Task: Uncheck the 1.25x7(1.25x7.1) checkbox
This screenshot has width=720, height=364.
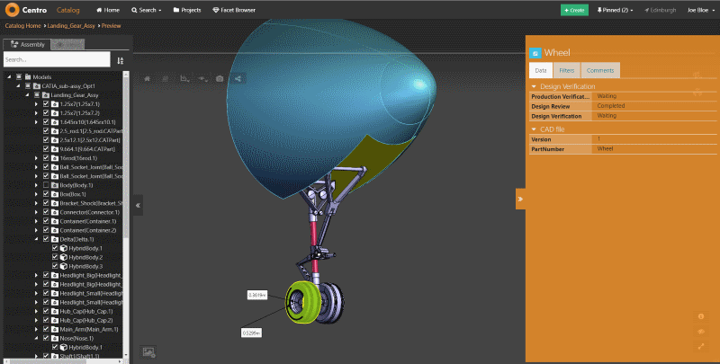Action: (46, 104)
